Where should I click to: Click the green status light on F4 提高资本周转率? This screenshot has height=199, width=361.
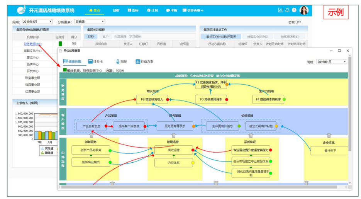[284, 99]
